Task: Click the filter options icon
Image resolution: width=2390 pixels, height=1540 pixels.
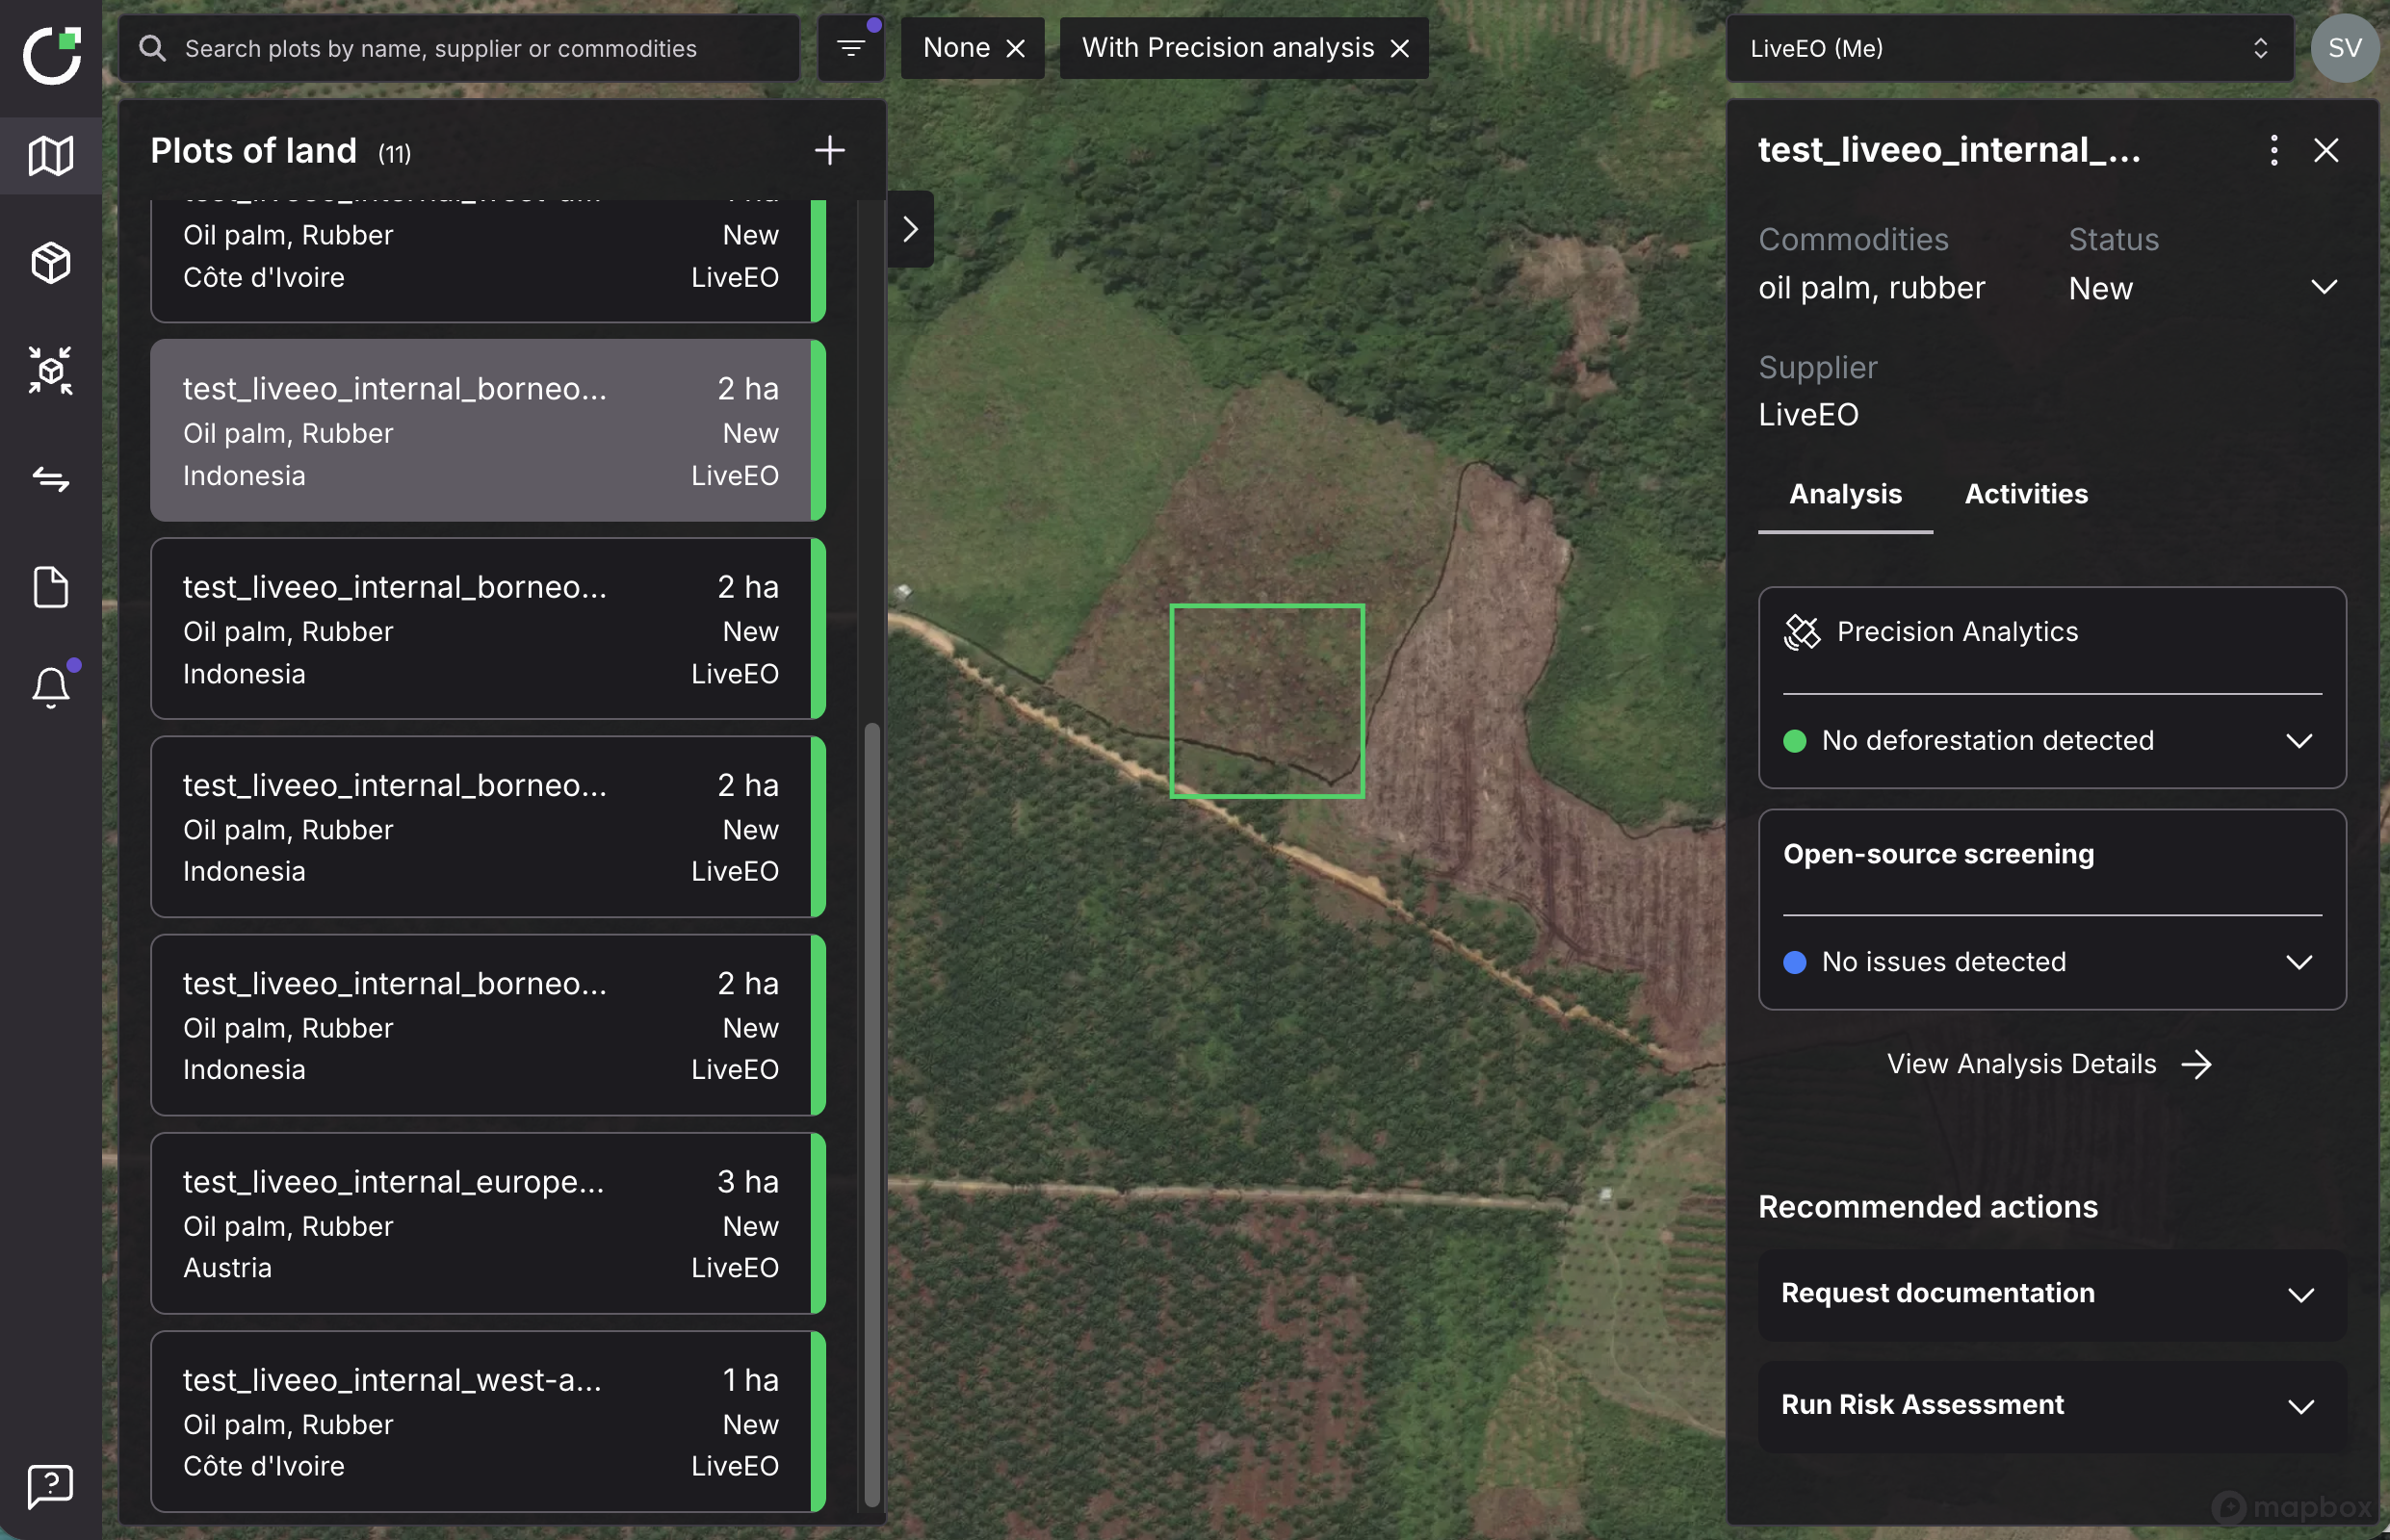Action: [850, 48]
